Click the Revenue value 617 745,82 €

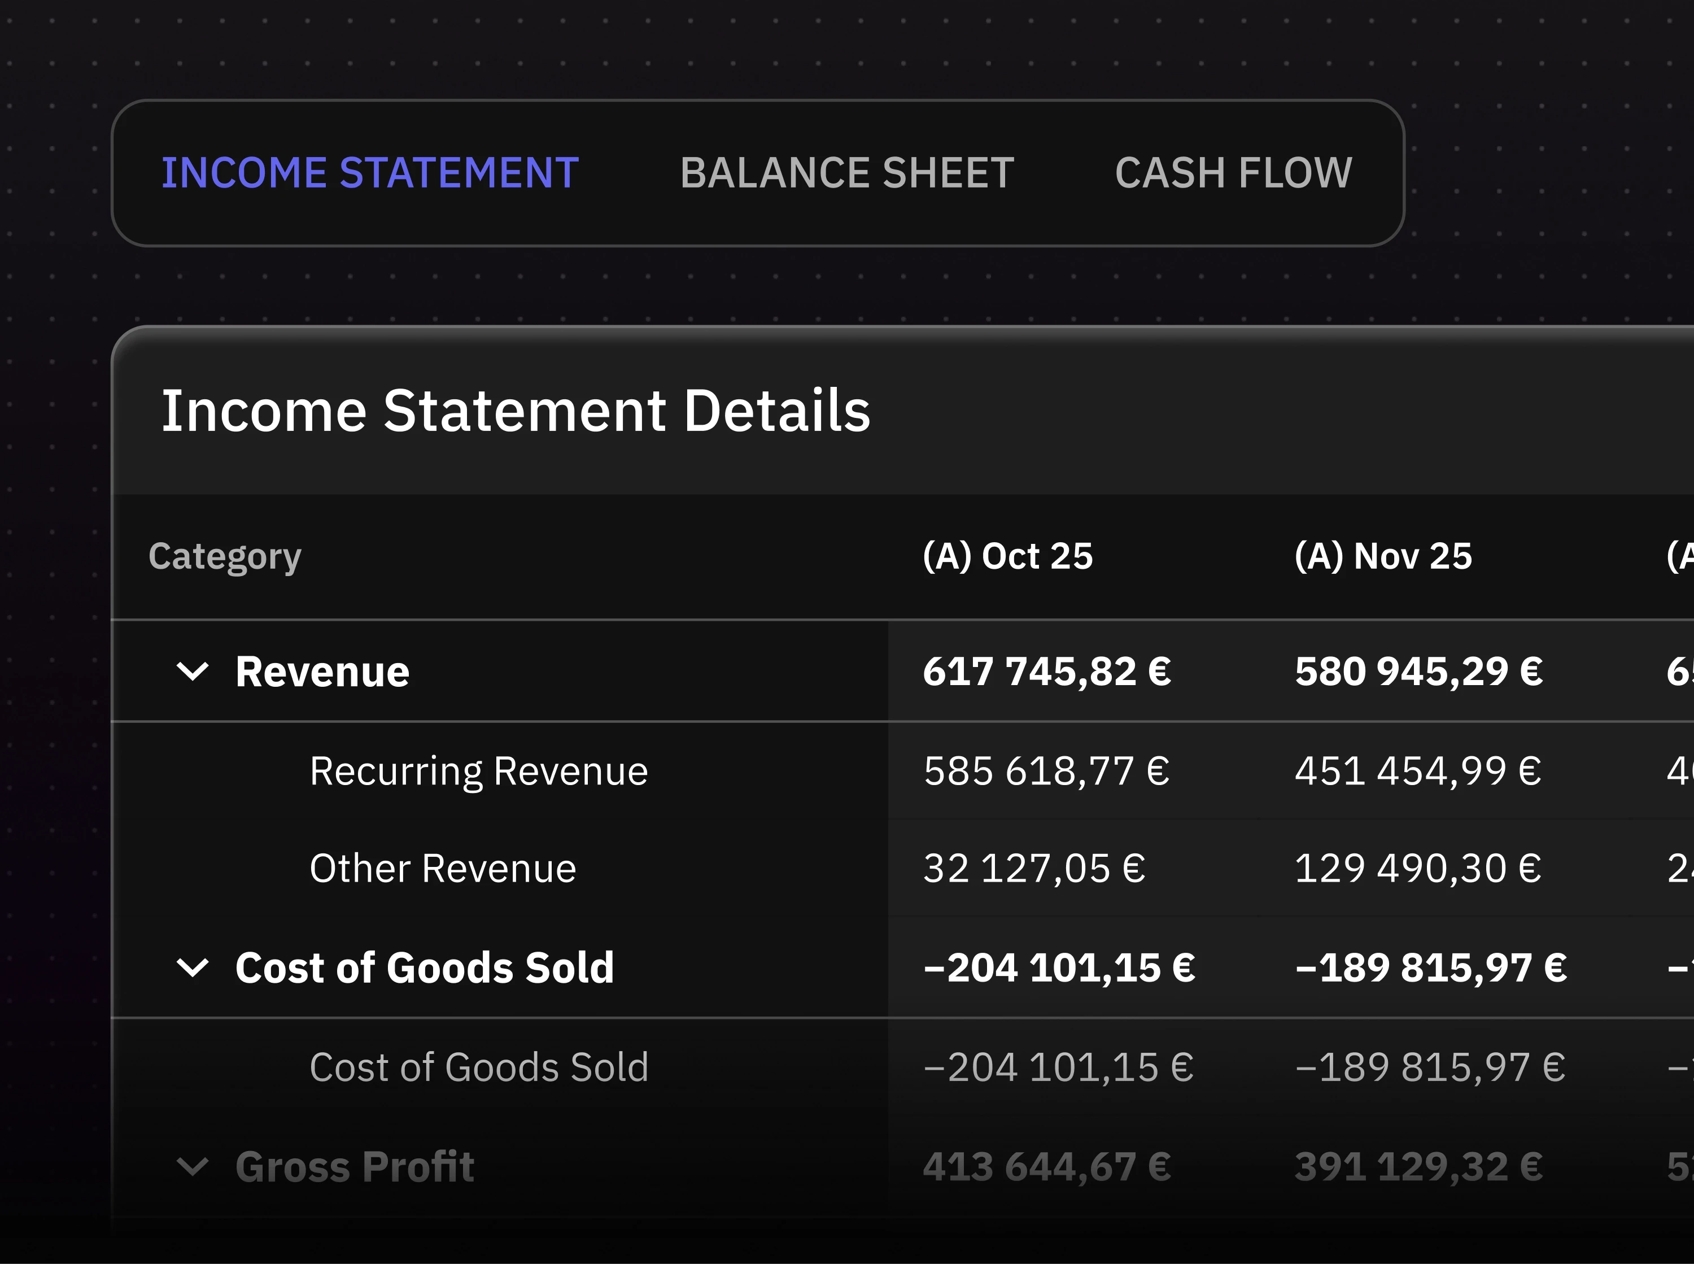(1047, 672)
